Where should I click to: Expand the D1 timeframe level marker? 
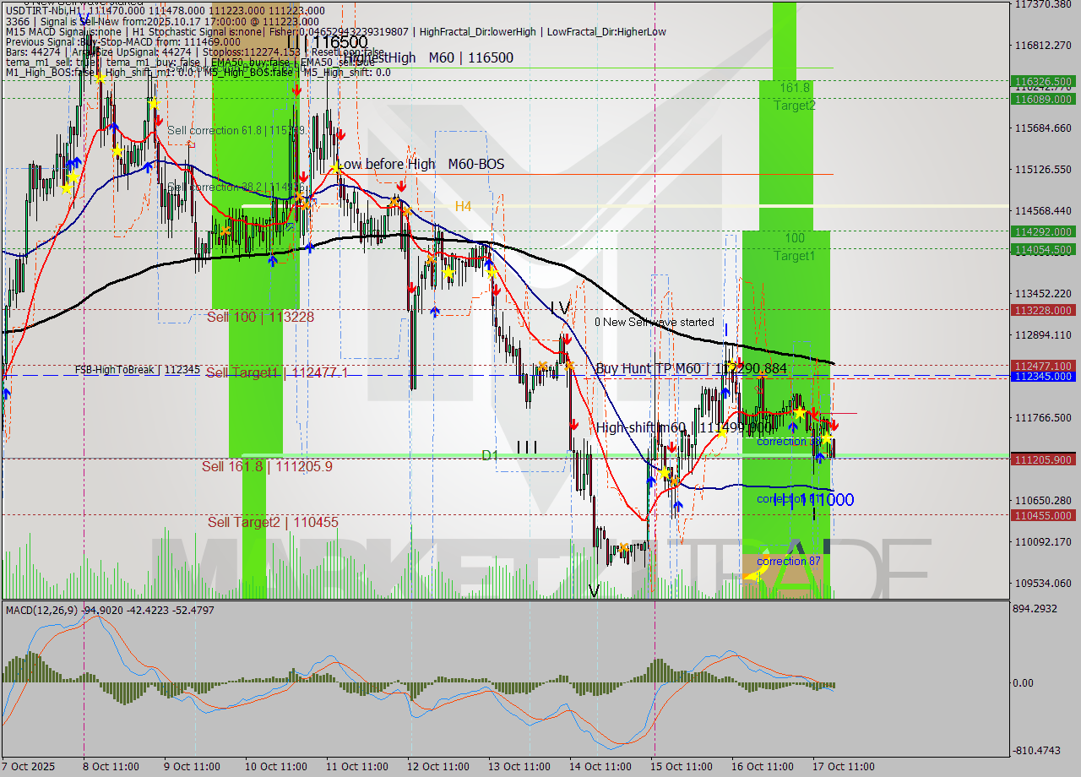click(x=488, y=454)
